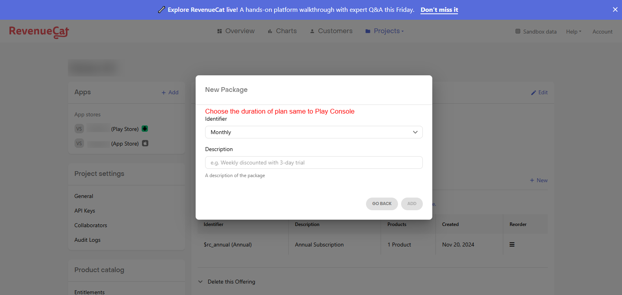622x295 pixels.
Task: Open the Charts tab
Action: (x=282, y=31)
